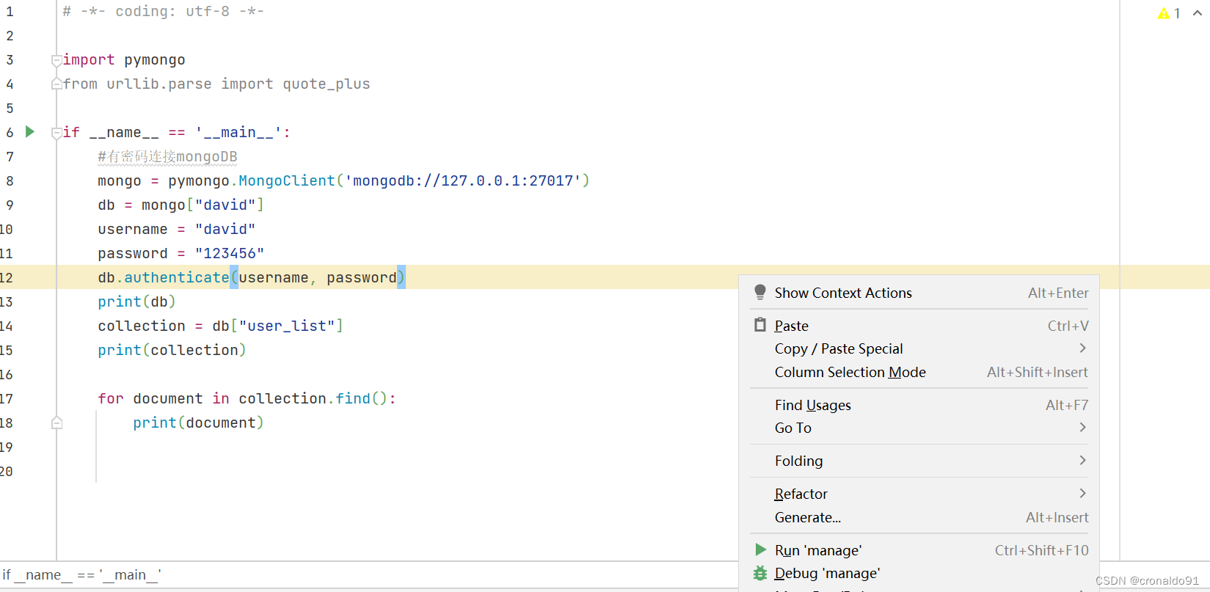The height and width of the screenshot is (592, 1210).
Task: Click the up chevron next to warning count
Action: (1198, 13)
